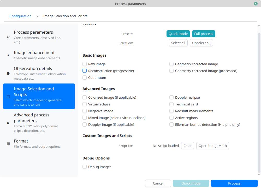Click the square icon for Image Selection
261x190 pixels.
point(8,97)
